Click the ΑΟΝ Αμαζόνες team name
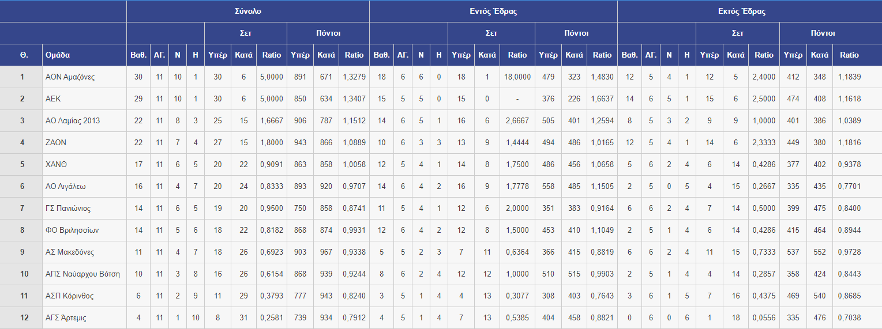882x329 pixels. 70,77
